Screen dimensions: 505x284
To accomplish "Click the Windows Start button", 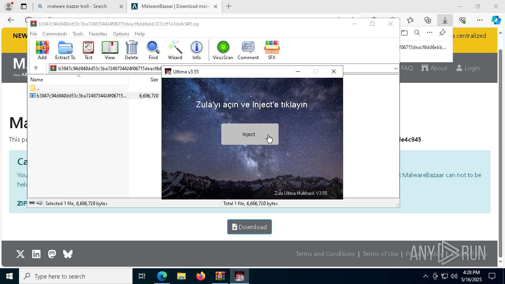I will coord(9,276).
